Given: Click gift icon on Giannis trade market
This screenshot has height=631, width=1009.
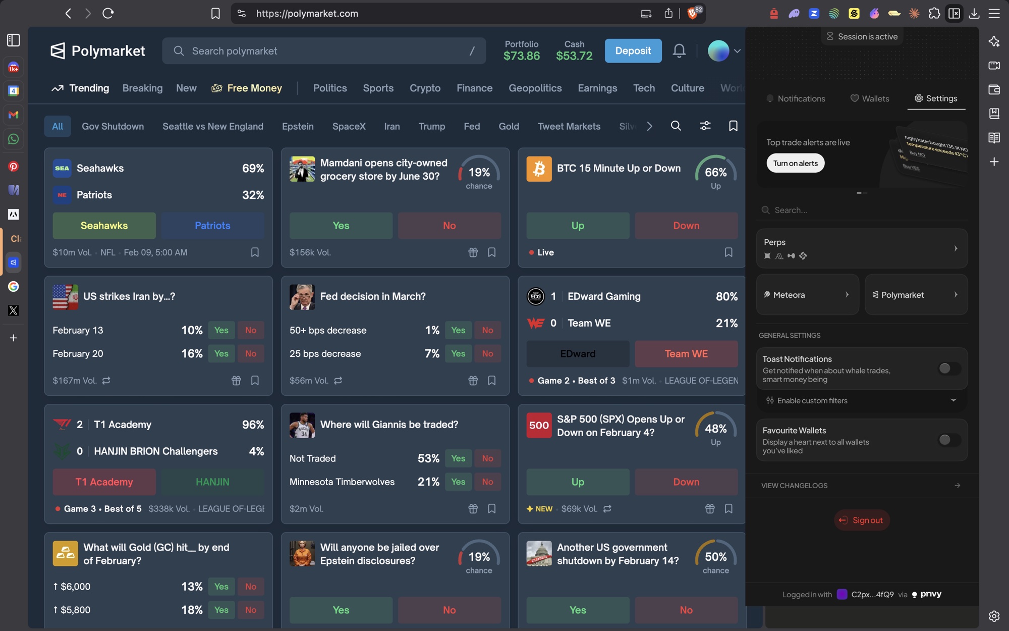Looking at the screenshot, I should tap(473, 508).
